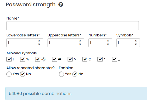Select Yes for Allow repeated character
Image resolution: width=147 pixels, height=100 pixels.
tap(9, 74)
